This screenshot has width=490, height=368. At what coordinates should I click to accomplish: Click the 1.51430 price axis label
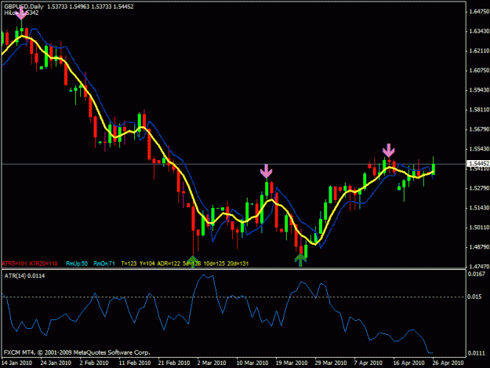point(478,208)
